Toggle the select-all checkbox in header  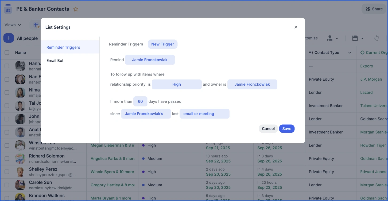pos(7,53)
